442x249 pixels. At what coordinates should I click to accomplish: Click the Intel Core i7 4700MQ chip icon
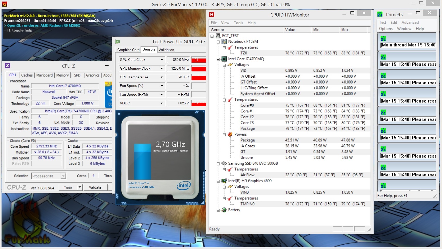[224, 59]
